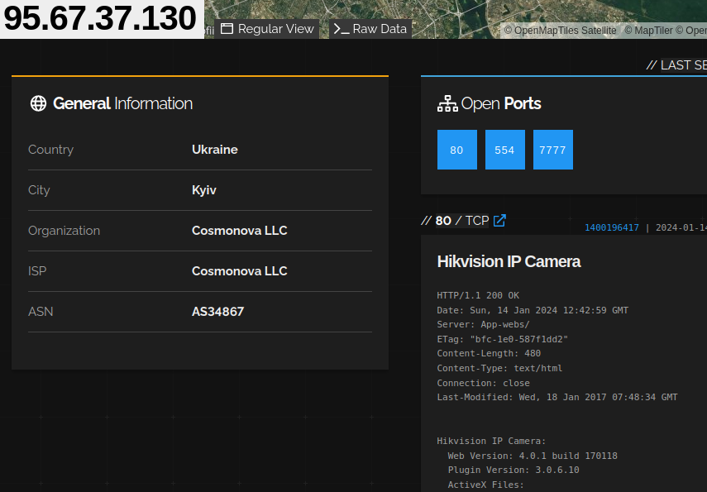
Task: Open the 1400196417 banner timestamp link
Action: pos(611,227)
